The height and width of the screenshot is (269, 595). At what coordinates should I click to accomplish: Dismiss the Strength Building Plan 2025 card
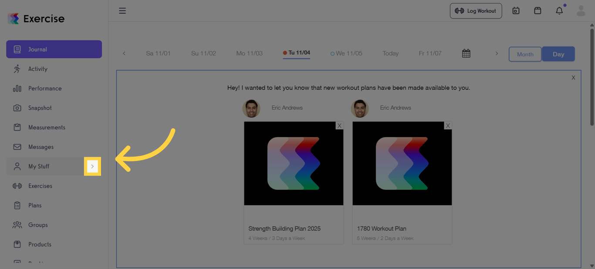[339, 125]
